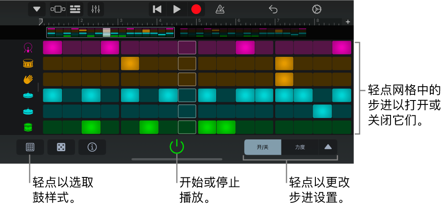Open the browser navigation triangle menu
This screenshot has height=208, width=446.
[37, 9]
